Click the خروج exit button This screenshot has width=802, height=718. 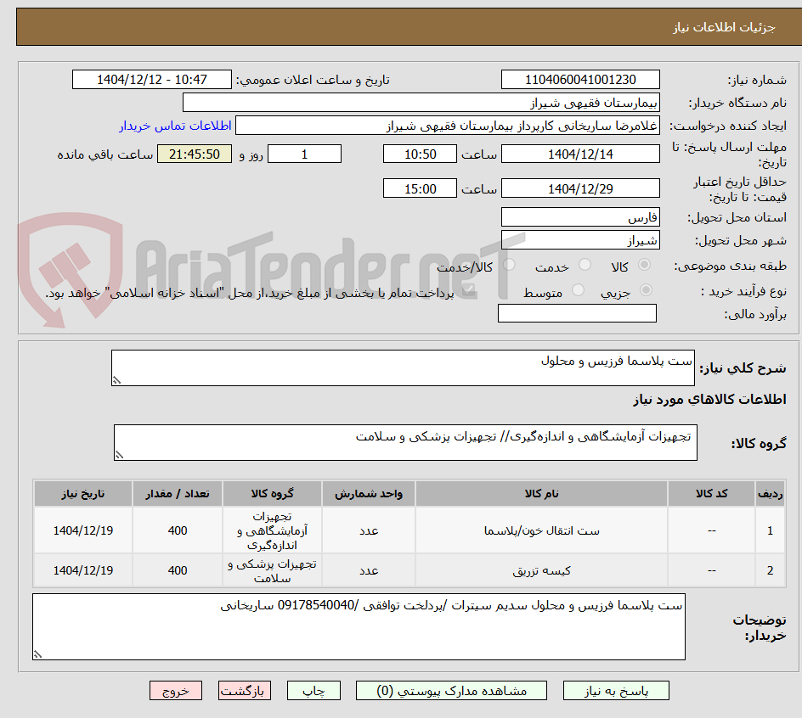175,690
